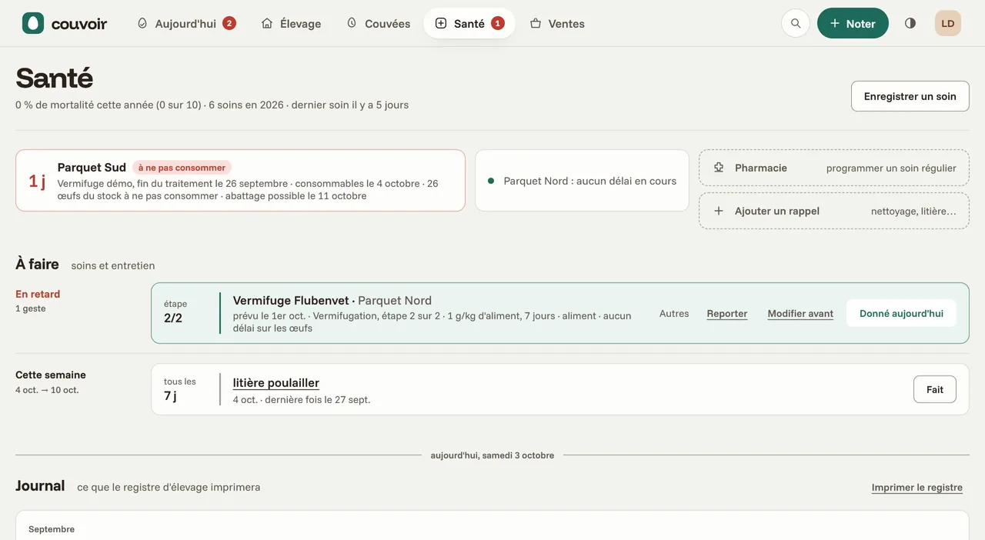The height and width of the screenshot is (540, 985).
Task: Click the couvoir egg logo
Action: [33, 23]
